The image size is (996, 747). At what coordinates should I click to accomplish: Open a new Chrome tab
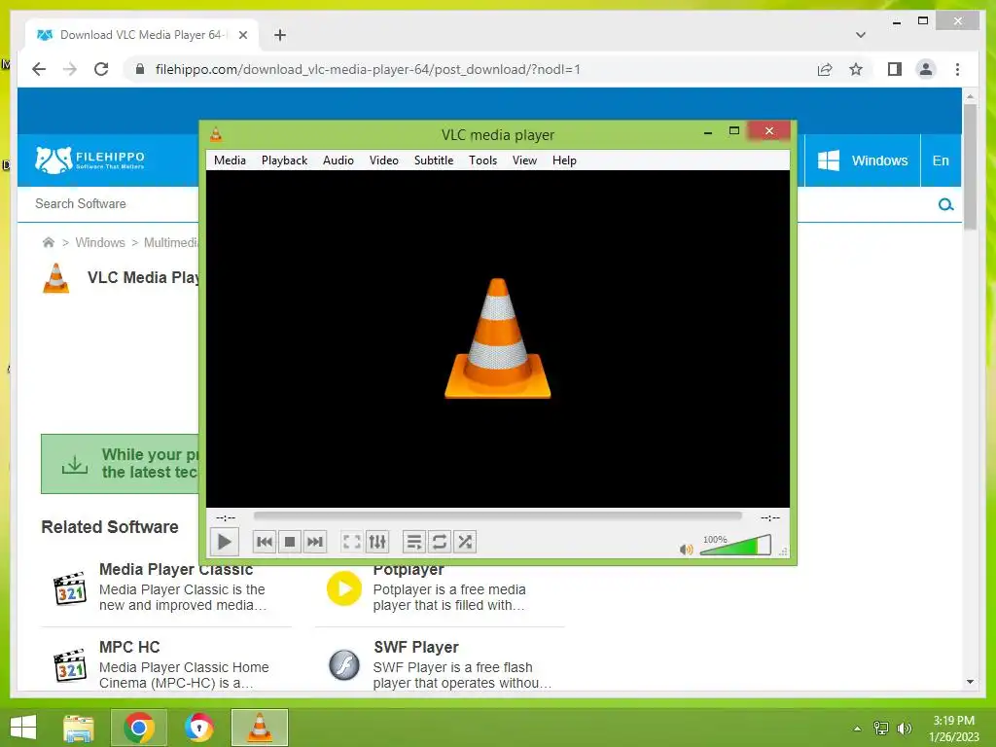(279, 35)
